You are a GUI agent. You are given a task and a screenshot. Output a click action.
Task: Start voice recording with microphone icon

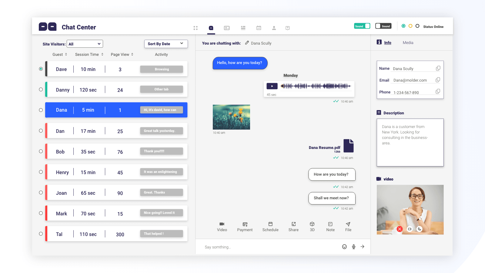(x=353, y=247)
